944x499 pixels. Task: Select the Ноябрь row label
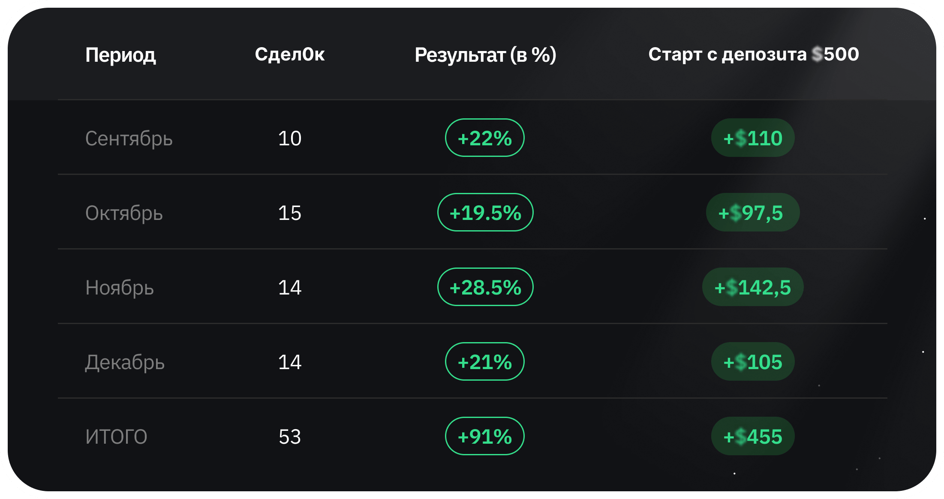[x=119, y=288]
